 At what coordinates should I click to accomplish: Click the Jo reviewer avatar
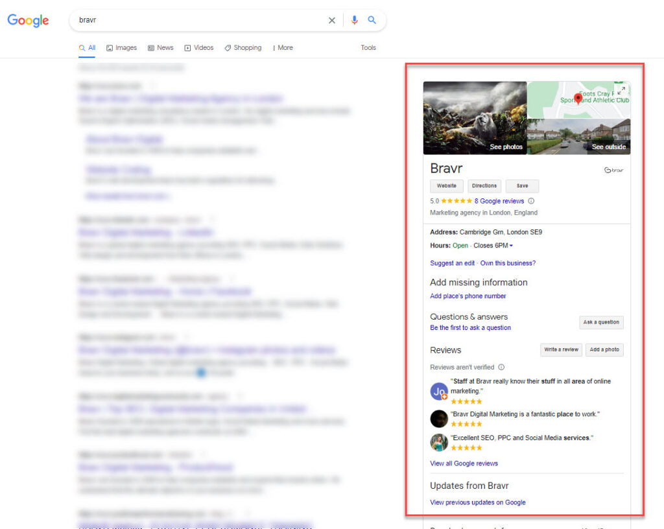pyautogui.click(x=439, y=392)
